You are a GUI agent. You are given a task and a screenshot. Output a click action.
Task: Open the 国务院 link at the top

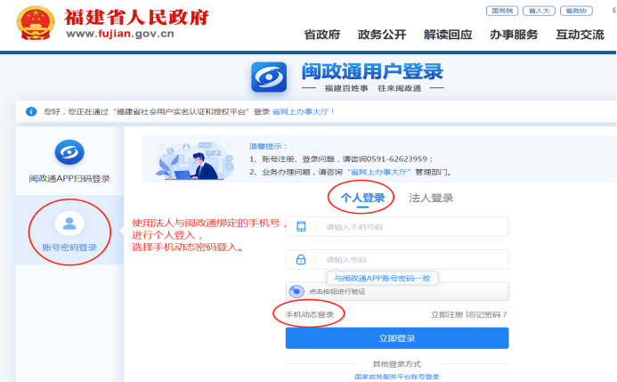point(503,11)
